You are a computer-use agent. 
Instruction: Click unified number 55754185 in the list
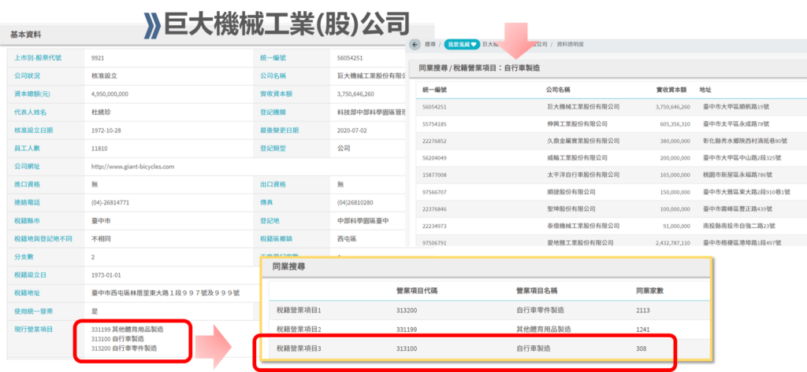point(435,123)
